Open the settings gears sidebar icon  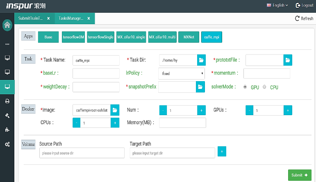[7, 144]
